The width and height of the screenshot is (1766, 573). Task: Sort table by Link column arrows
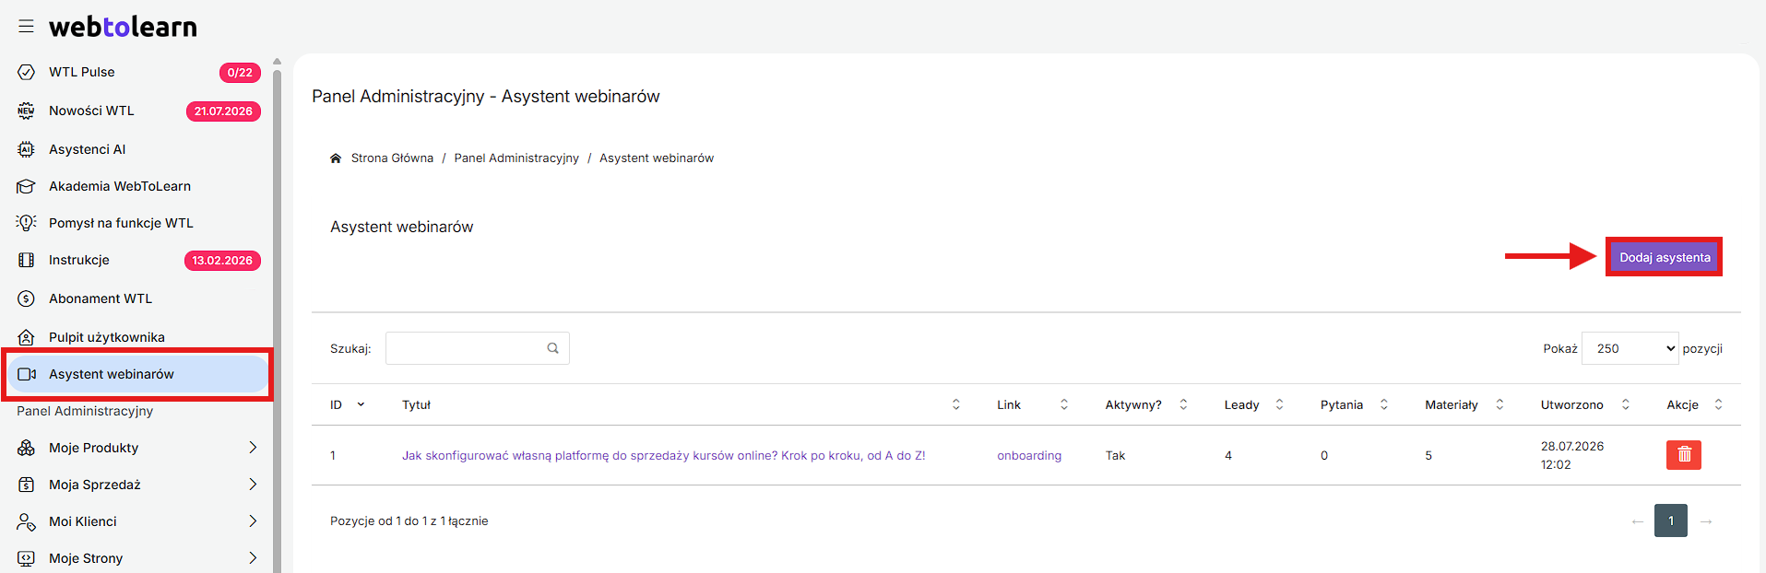(x=1064, y=404)
